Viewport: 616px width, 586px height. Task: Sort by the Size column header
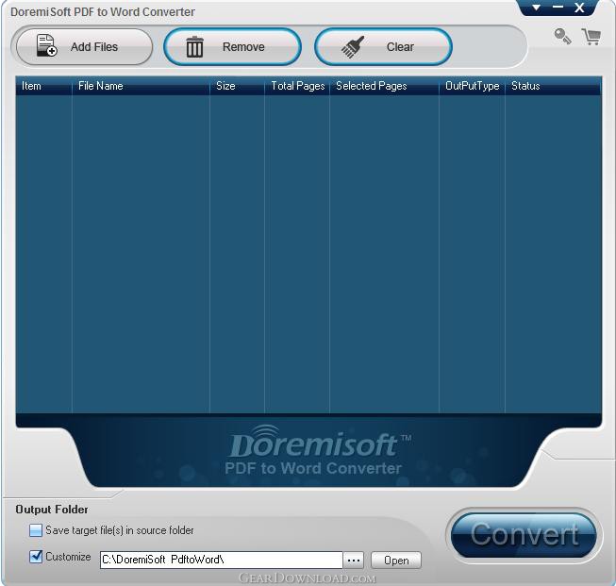click(237, 86)
